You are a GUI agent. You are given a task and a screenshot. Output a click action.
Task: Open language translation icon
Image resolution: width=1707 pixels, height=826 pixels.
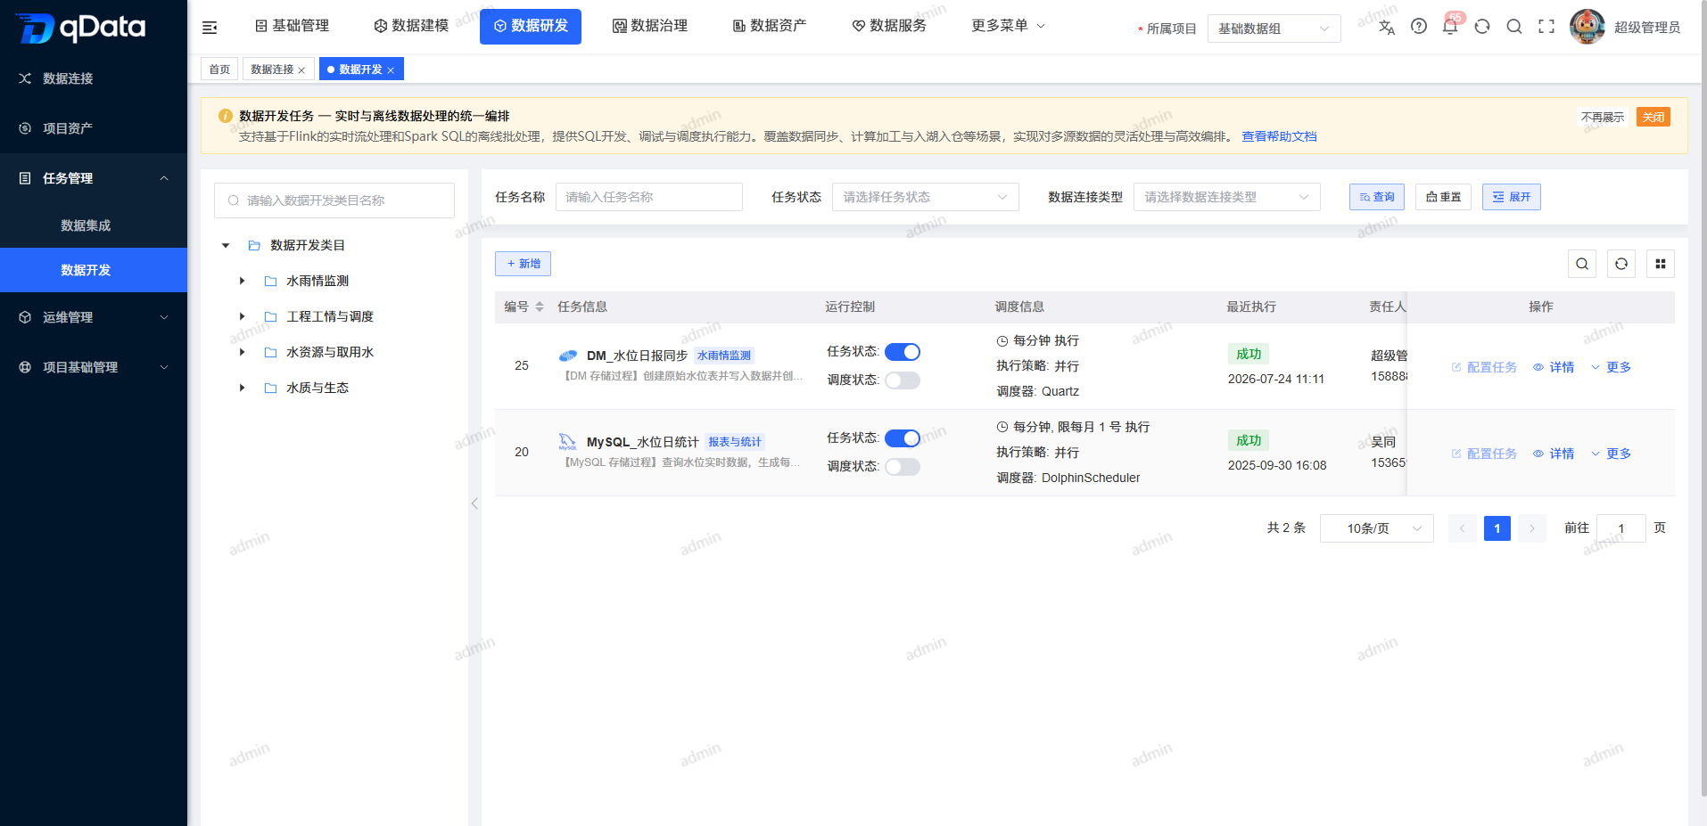point(1387,27)
